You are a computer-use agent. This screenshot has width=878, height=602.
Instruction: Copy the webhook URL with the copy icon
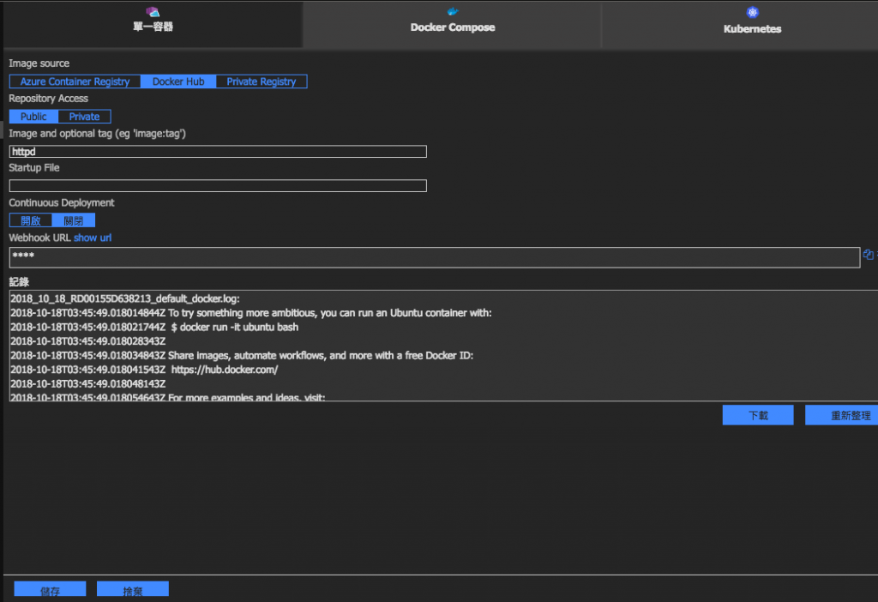pos(868,254)
